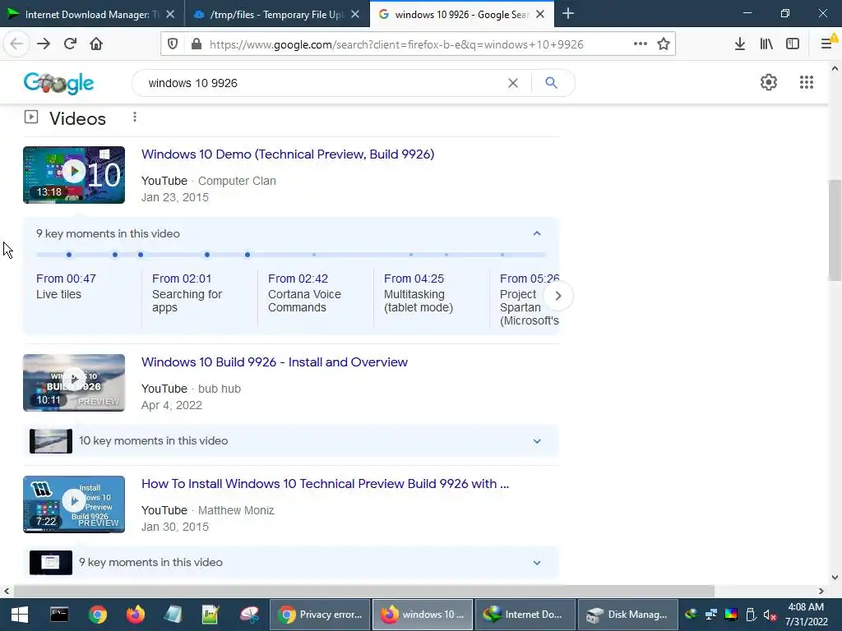Open the network tray icon
This screenshot has height=631, width=842.
tap(711, 615)
